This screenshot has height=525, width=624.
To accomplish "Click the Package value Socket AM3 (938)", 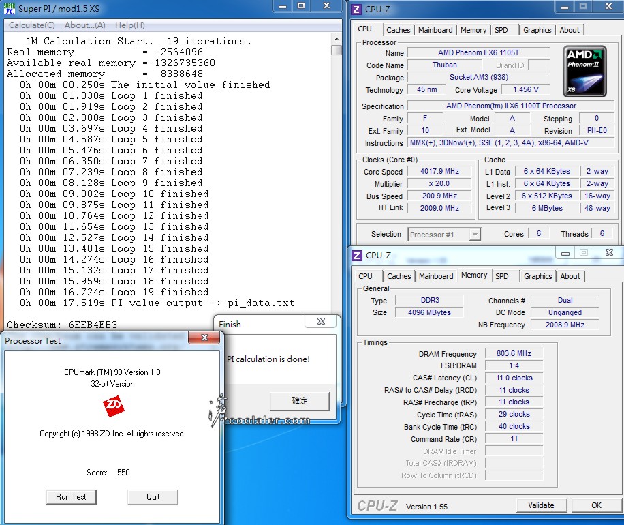I will coord(478,78).
